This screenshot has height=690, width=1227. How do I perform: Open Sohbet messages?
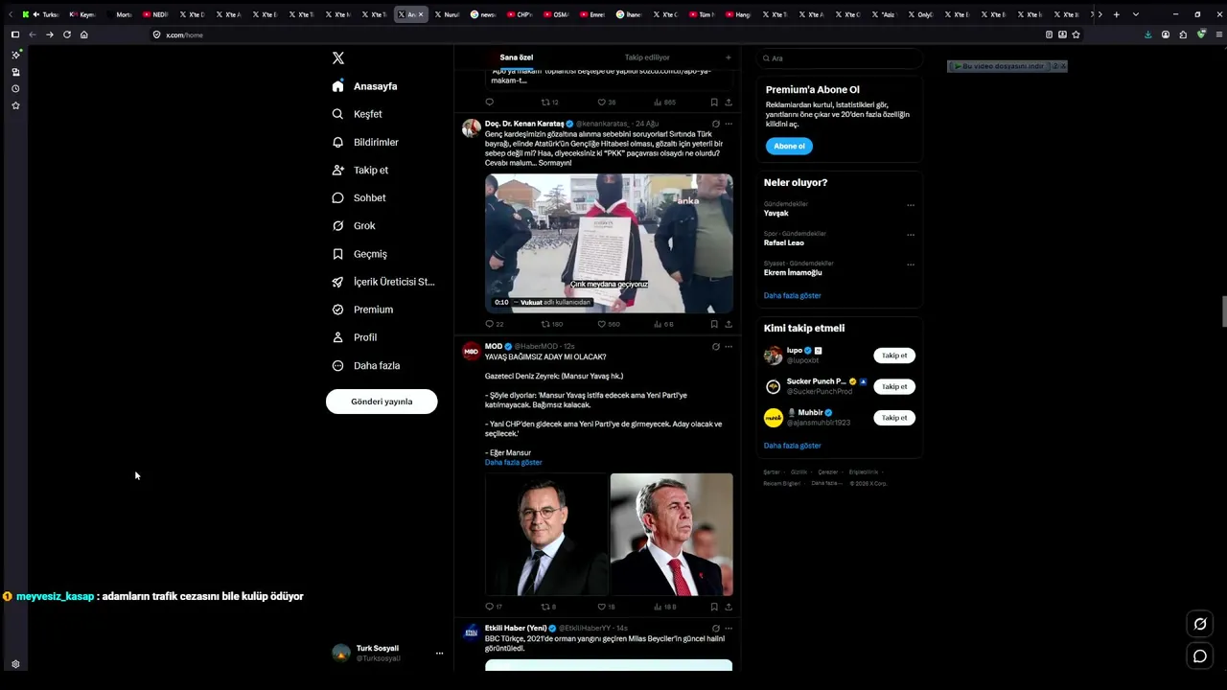click(359, 197)
